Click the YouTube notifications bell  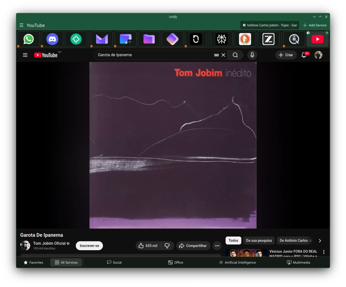tap(304, 55)
